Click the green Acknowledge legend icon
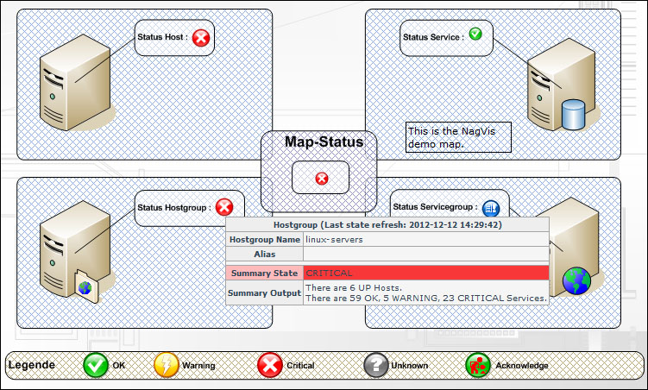Viewport: 648px width, 390px height. click(478, 365)
